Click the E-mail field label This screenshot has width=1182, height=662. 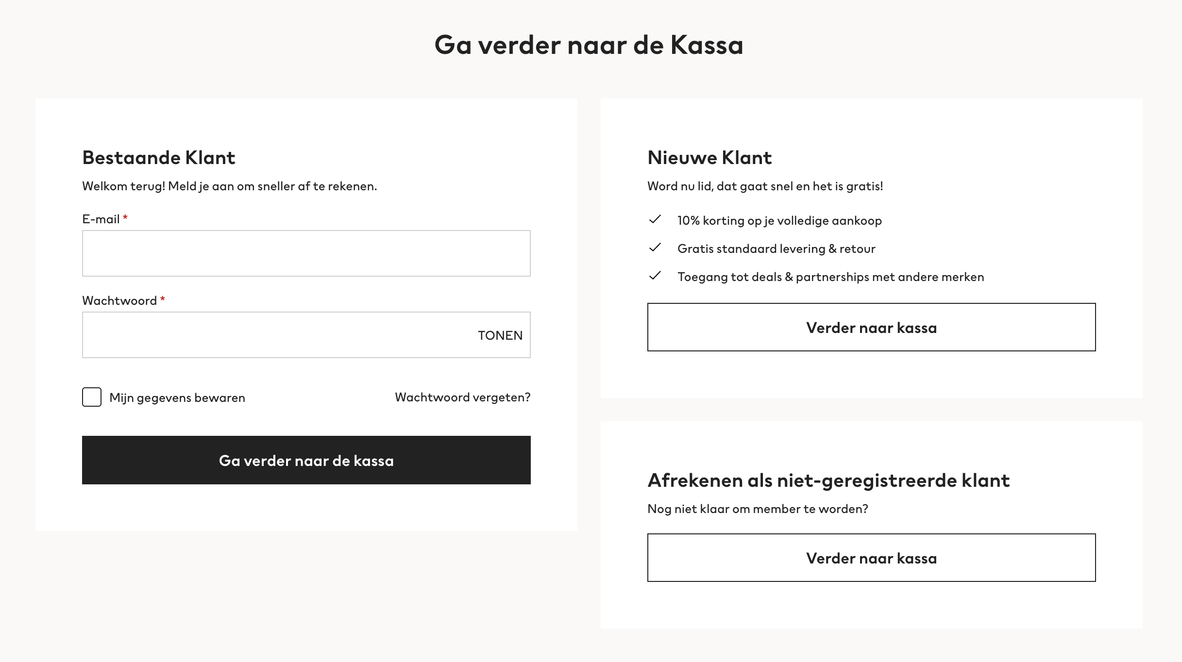click(101, 219)
